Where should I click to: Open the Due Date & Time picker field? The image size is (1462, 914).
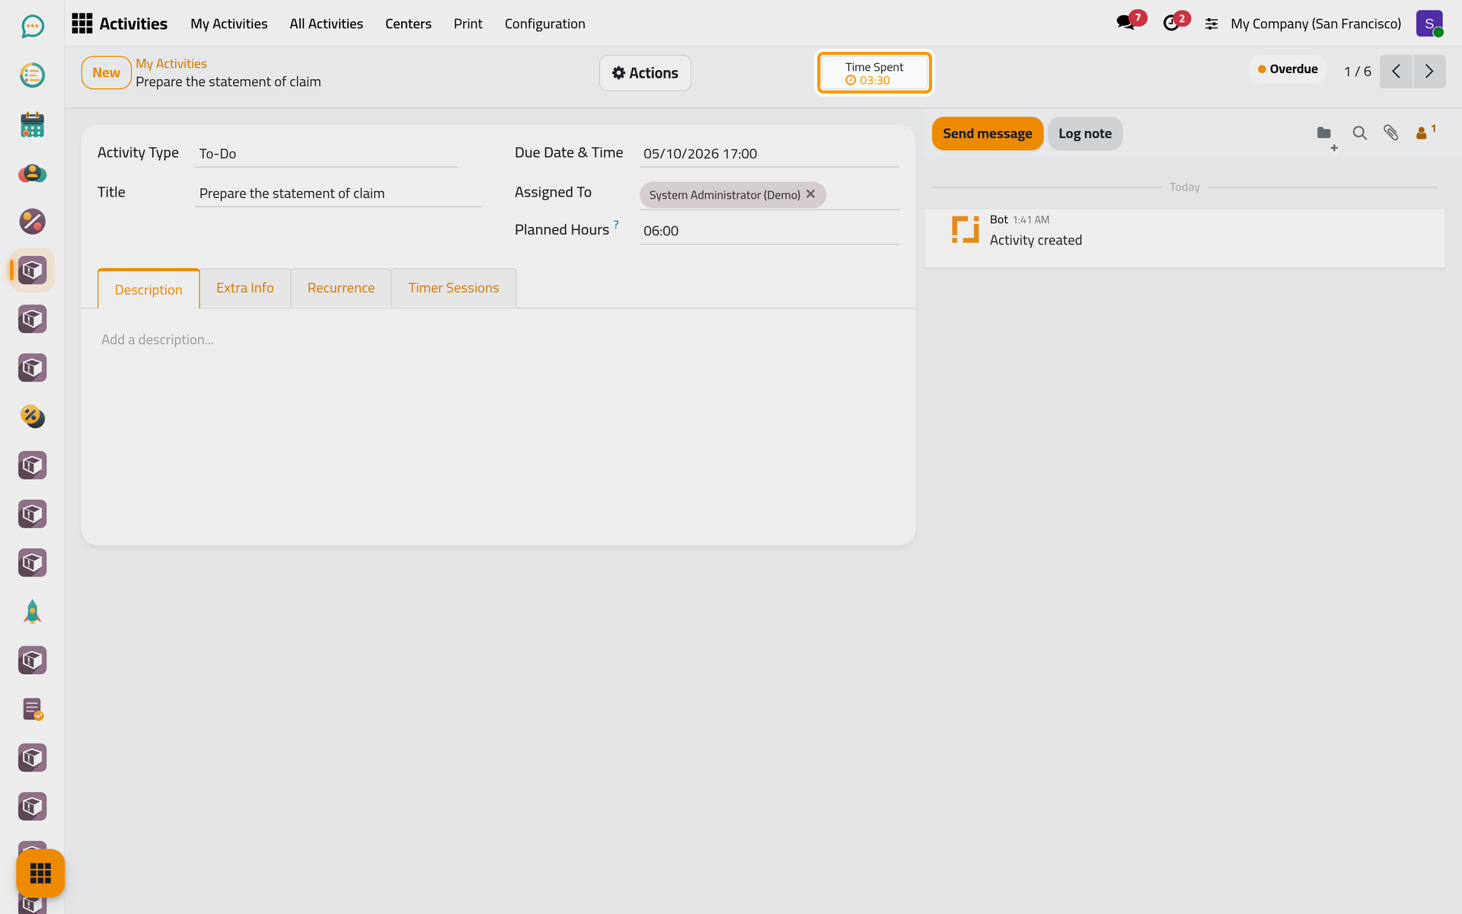tap(769, 154)
